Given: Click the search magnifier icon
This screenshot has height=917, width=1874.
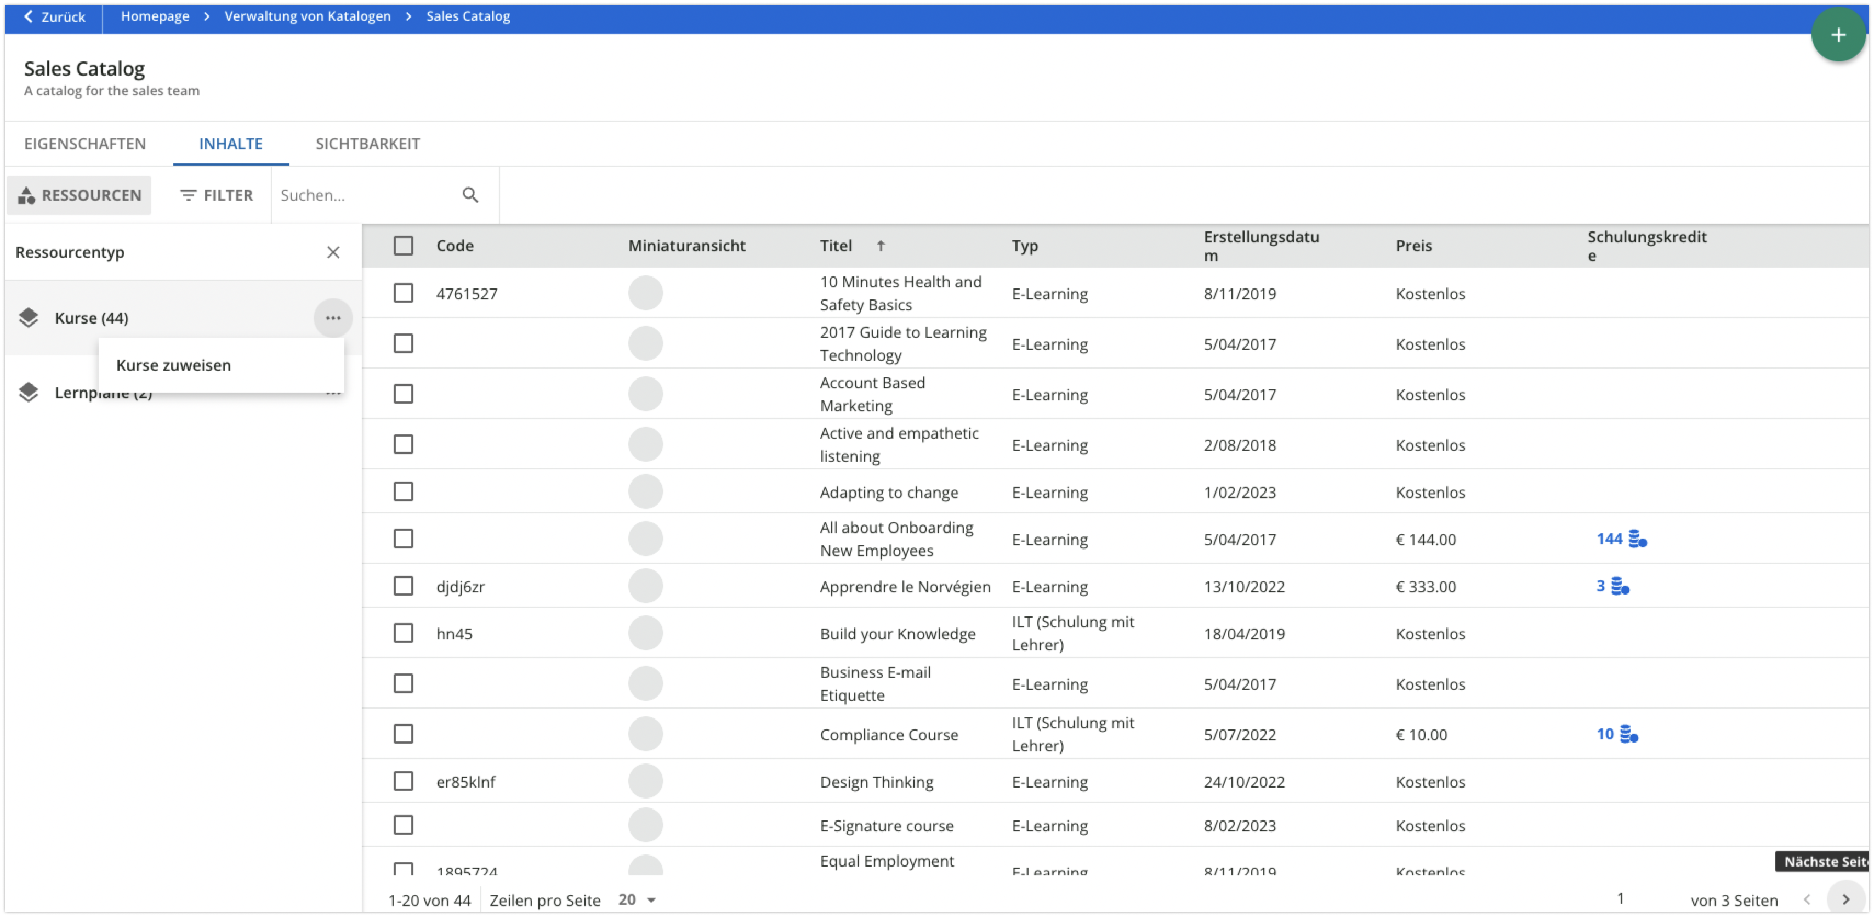Looking at the screenshot, I should pos(470,195).
